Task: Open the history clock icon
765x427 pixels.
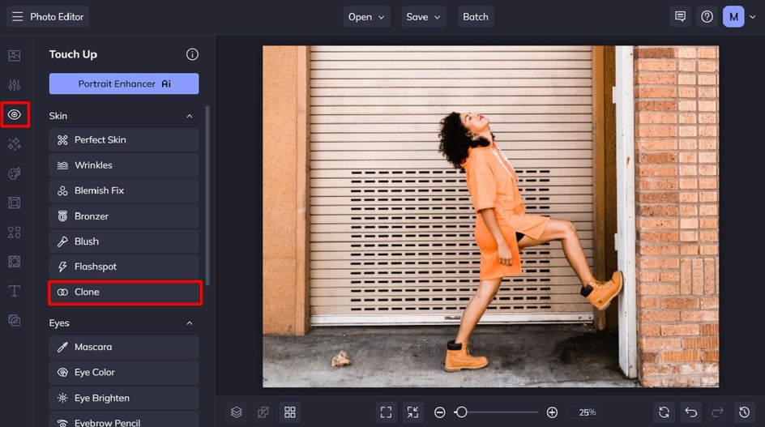Action: (x=744, y=412)
